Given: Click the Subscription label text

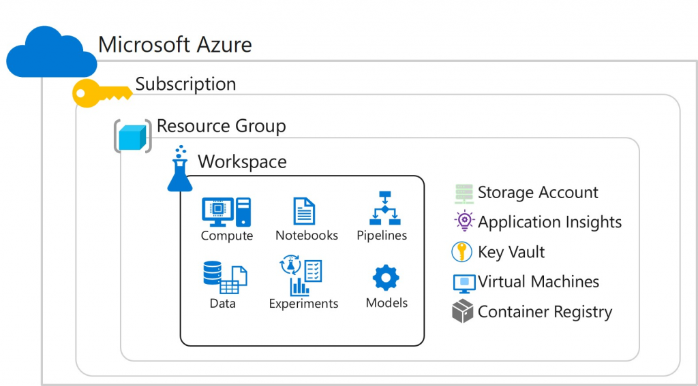Looking at the screenshot, I should 185,84.
